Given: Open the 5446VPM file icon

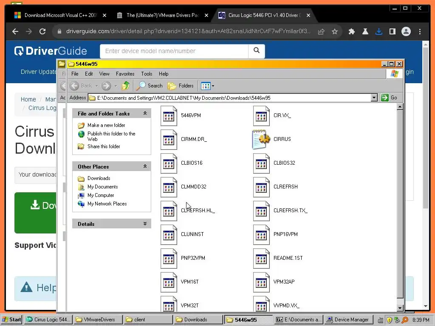Looking at the screenshot, I should tap(169, 116).
